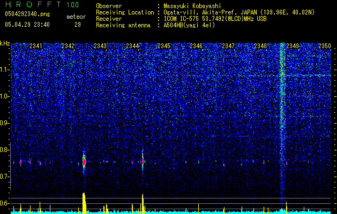337x214 pixels.
Task: Click the ICOM IC-575 receiver value
Action: point(215,19)
